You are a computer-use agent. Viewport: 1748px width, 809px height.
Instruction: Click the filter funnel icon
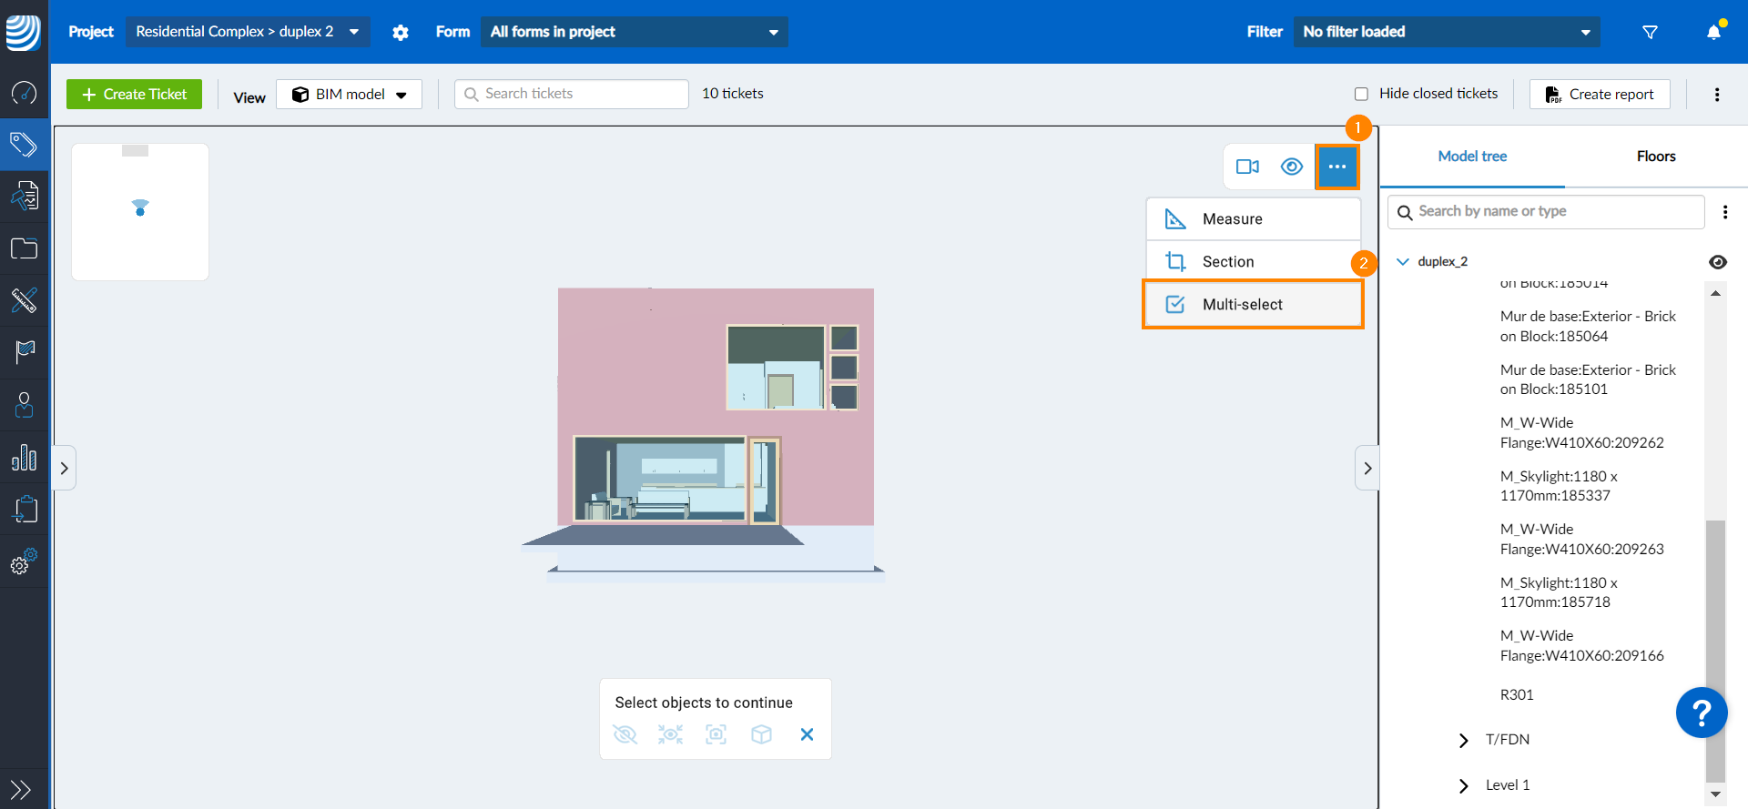(1650, 32)
